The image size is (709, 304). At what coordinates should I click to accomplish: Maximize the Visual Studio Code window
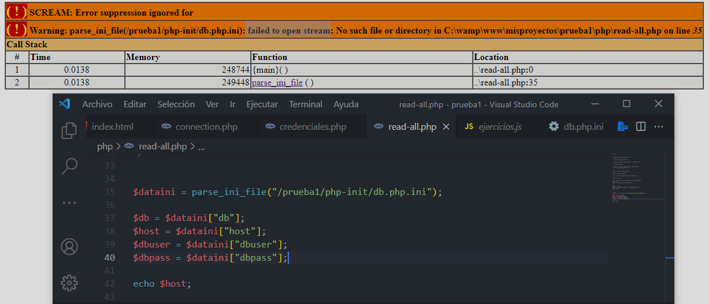(626, 104)
